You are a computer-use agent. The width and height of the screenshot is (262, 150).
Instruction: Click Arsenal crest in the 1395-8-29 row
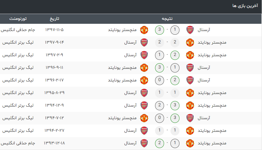pyautogui.click(x=144, y=93)
